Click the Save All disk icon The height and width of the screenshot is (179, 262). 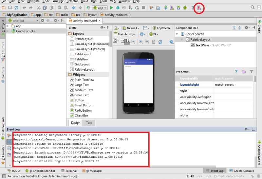coord(10,8)
